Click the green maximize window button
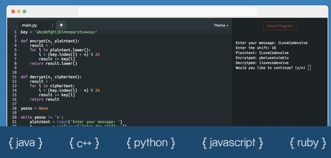 click(25, 12)
